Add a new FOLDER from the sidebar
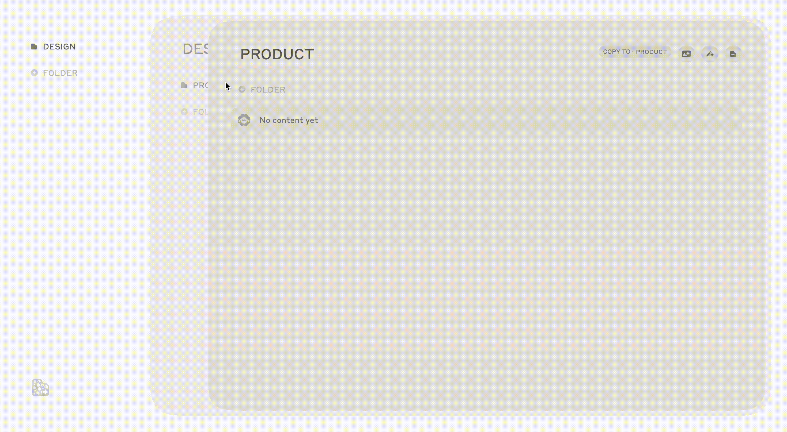787x432 pixels. tap(54, 73)
